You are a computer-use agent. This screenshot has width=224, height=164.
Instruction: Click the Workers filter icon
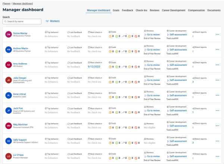(47, 21)
